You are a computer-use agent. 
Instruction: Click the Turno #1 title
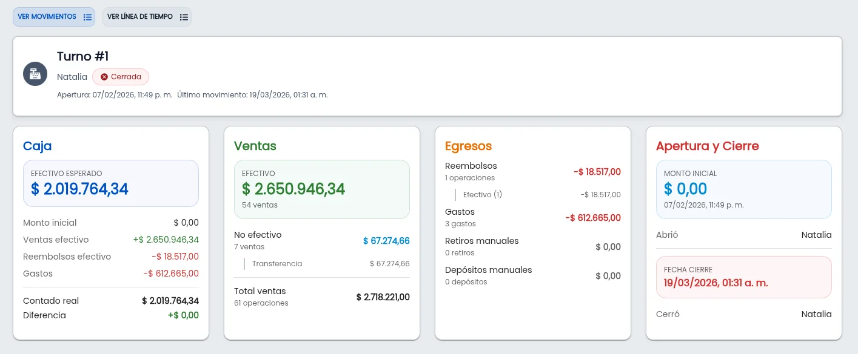point(83,56)
